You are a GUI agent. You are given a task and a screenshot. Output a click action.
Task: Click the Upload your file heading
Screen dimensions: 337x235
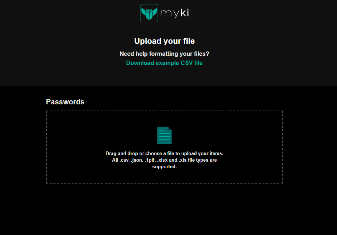164,41
